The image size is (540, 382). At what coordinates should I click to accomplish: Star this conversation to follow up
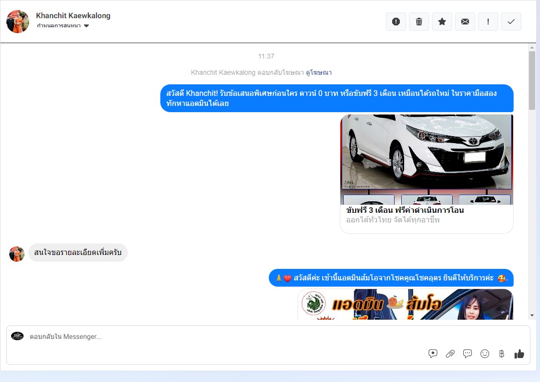pos(442,22)
